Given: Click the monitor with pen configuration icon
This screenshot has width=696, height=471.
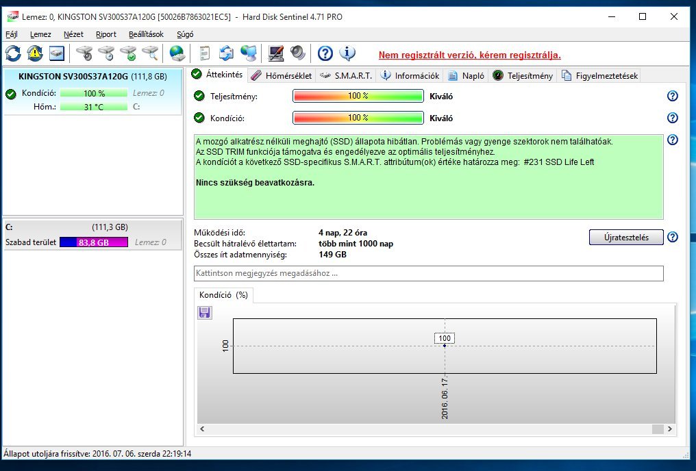Looking at the screenshot, I should pos(275,53).
